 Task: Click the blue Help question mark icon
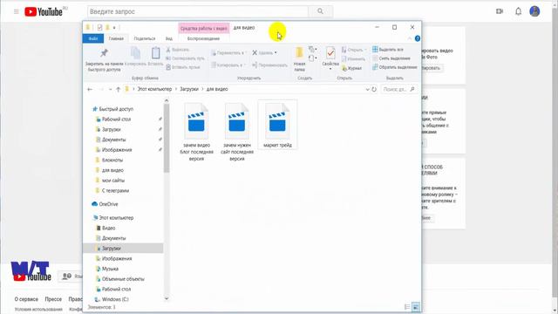pos(417,38)
